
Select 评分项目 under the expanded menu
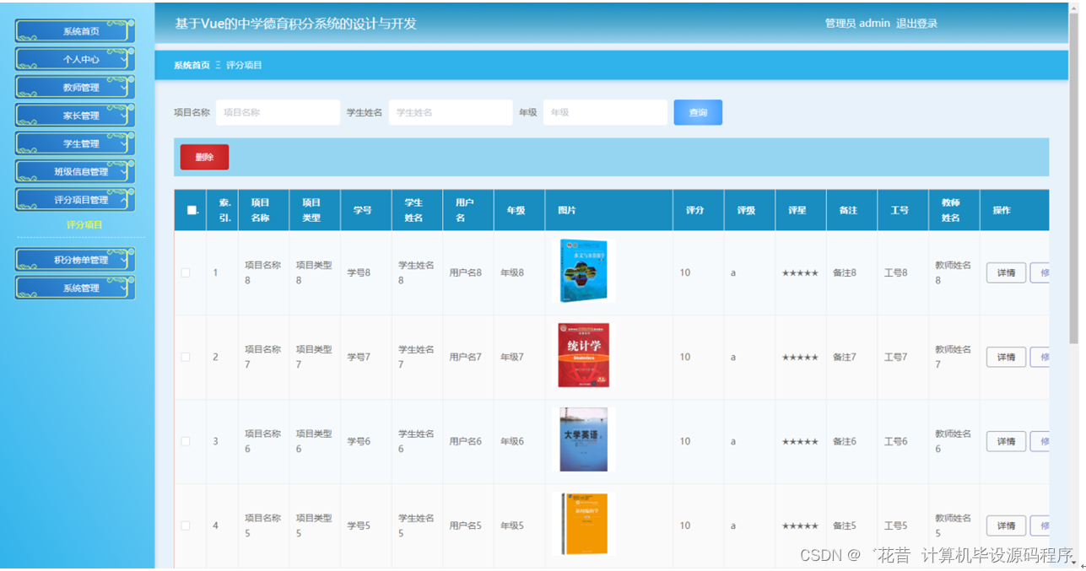74,224
